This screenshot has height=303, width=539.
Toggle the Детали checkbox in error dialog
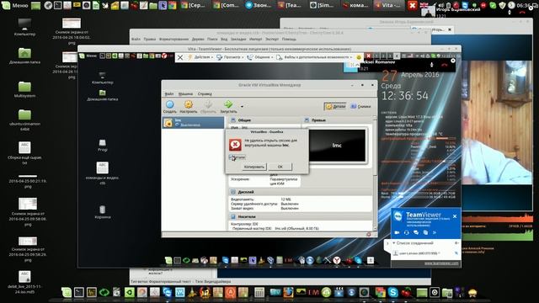point(237,157)
